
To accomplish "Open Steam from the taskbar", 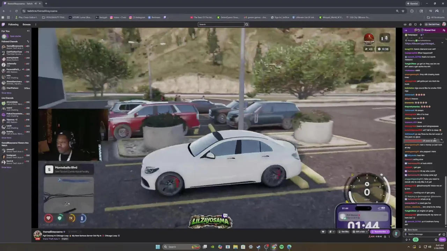I will 258,247.
